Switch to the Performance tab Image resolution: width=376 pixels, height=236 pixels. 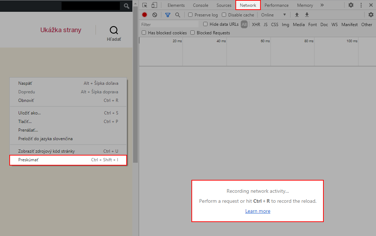277,5
